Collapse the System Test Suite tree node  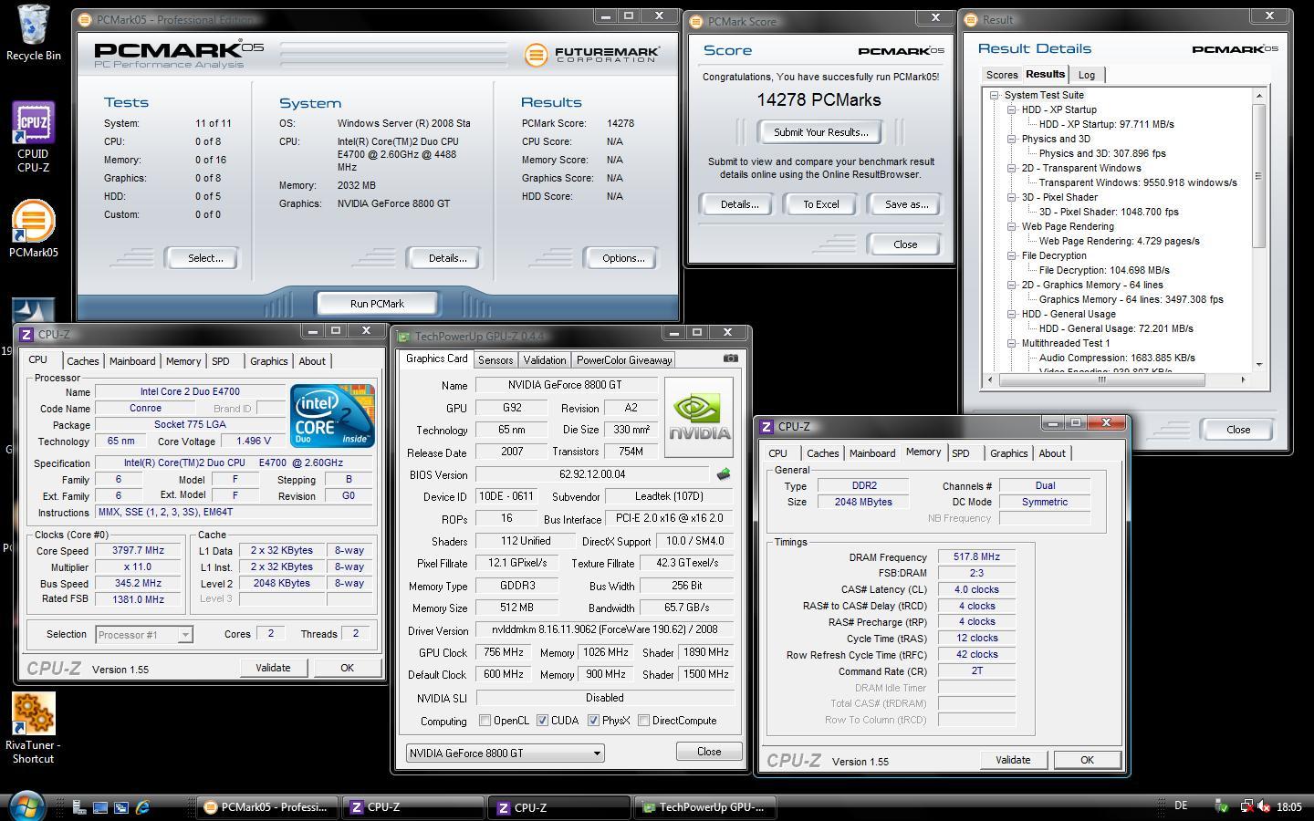pos(994,95)
